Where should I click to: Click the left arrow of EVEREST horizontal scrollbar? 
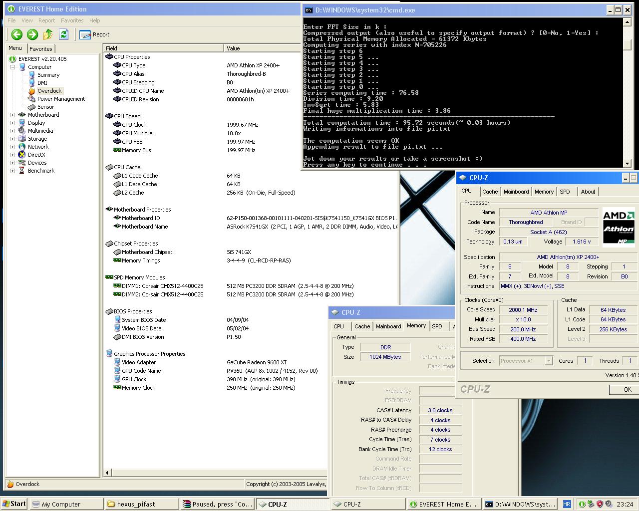coord(107,473)
